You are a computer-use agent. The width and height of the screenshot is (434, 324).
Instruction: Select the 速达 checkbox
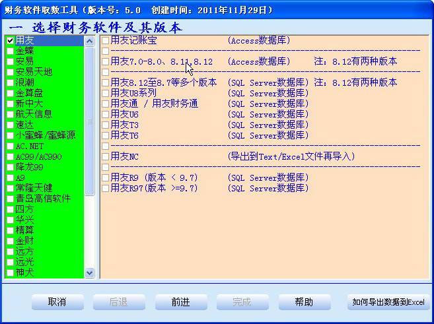[x=11, y=125]
